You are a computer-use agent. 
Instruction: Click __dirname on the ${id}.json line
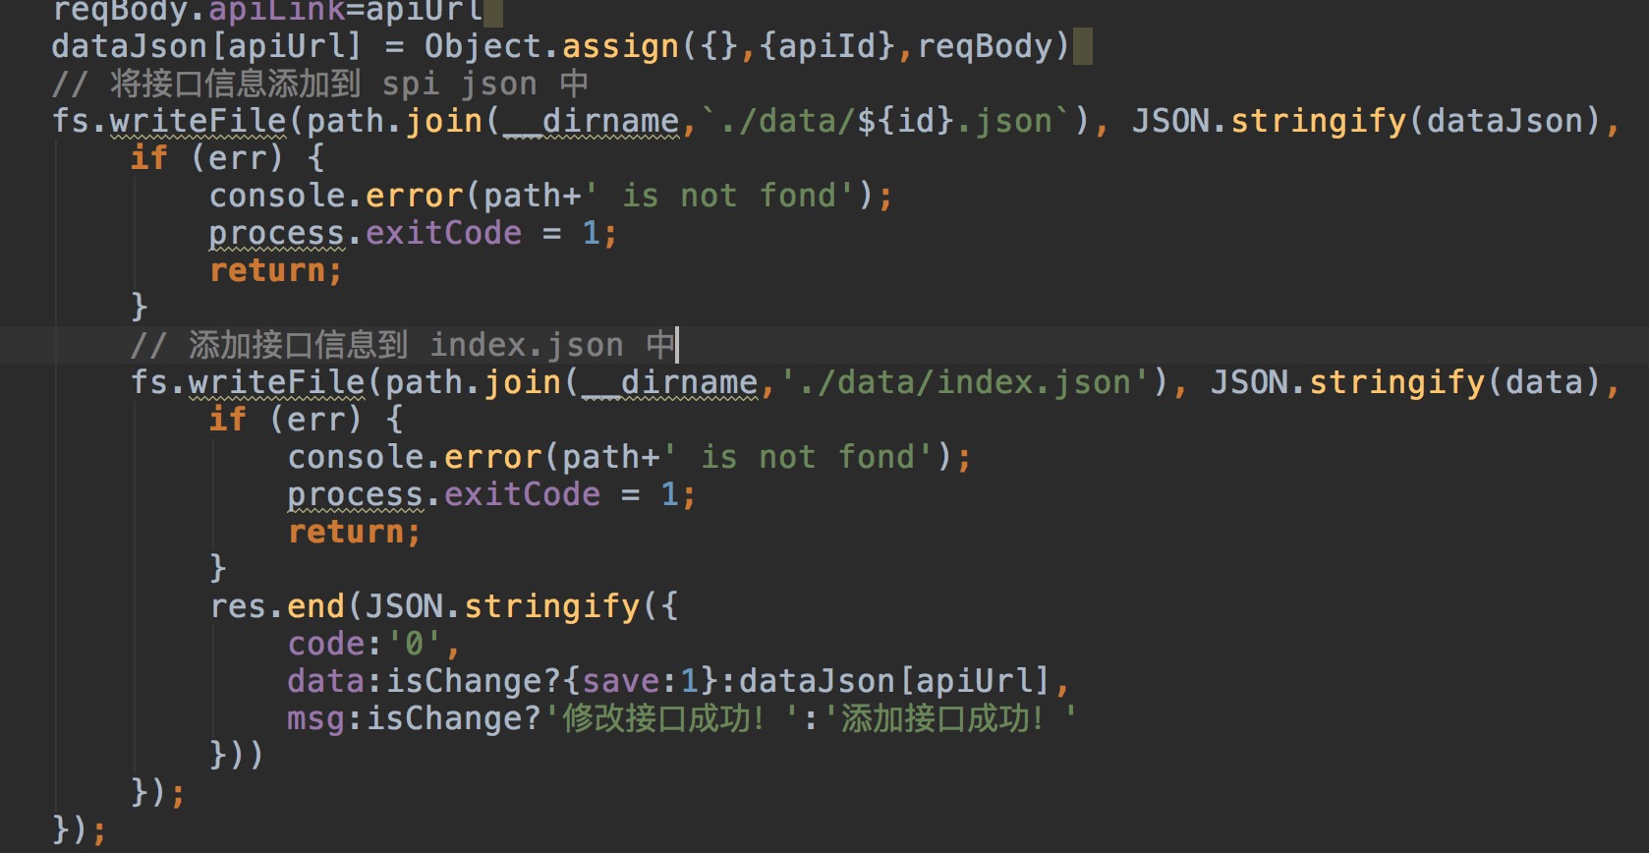click(591, 121)
